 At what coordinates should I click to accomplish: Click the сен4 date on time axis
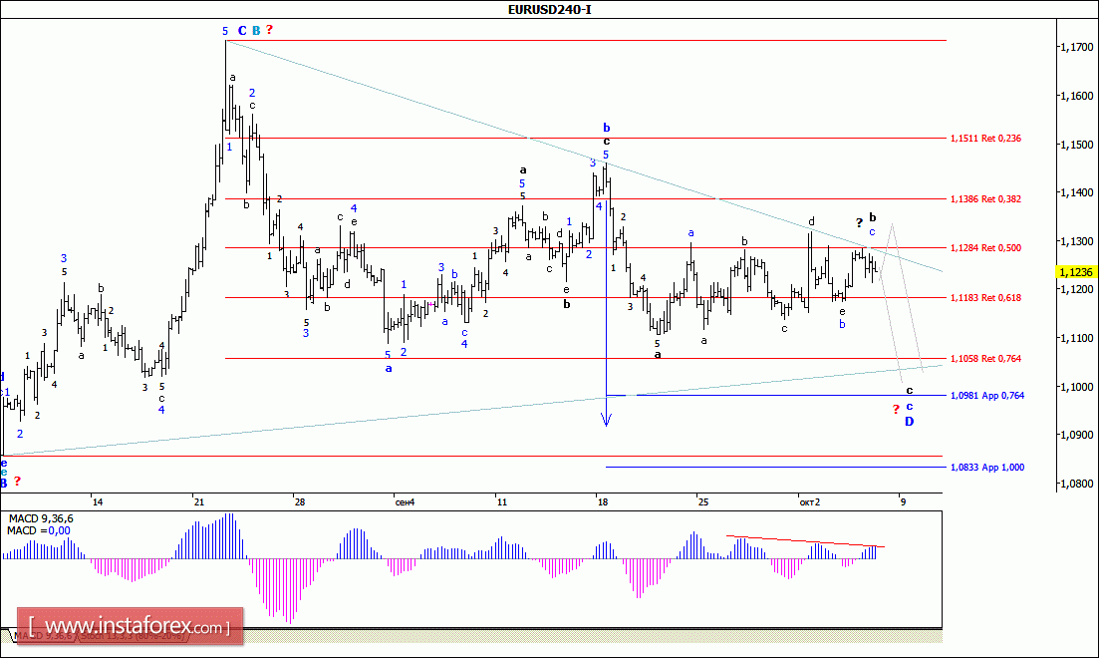[405, 500]
